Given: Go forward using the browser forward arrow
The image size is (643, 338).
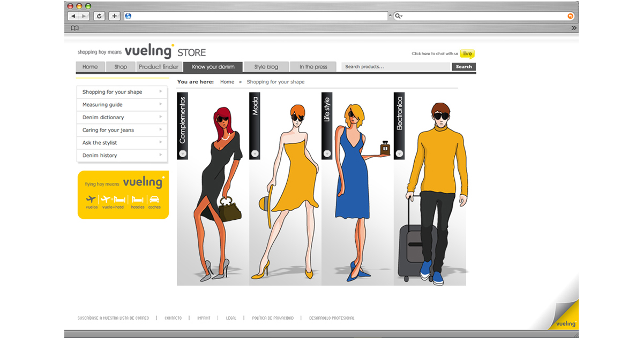Looking at the screenshot, I should [x=84, y=16].
